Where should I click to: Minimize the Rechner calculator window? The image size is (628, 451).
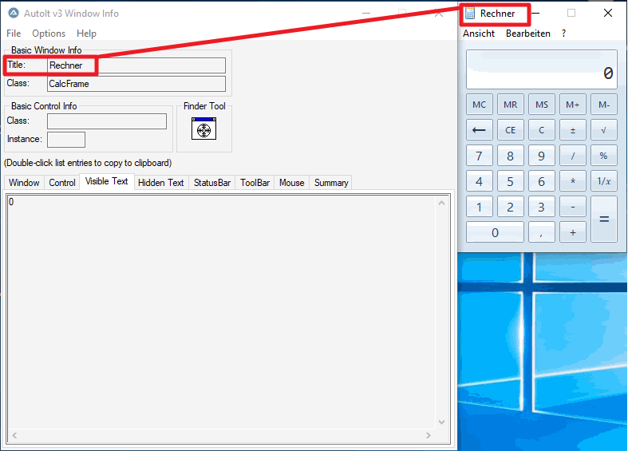(x=535, y=14)
